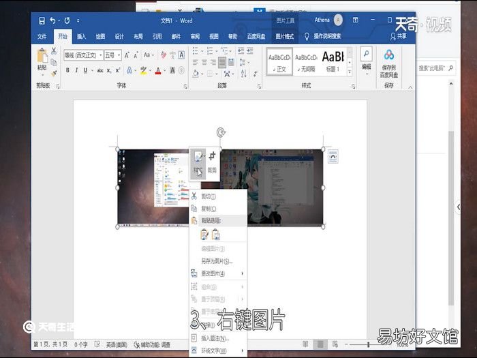Open the 布局 ribbon tab
Viewport: 477px width, 358px height.
point(138,37)
